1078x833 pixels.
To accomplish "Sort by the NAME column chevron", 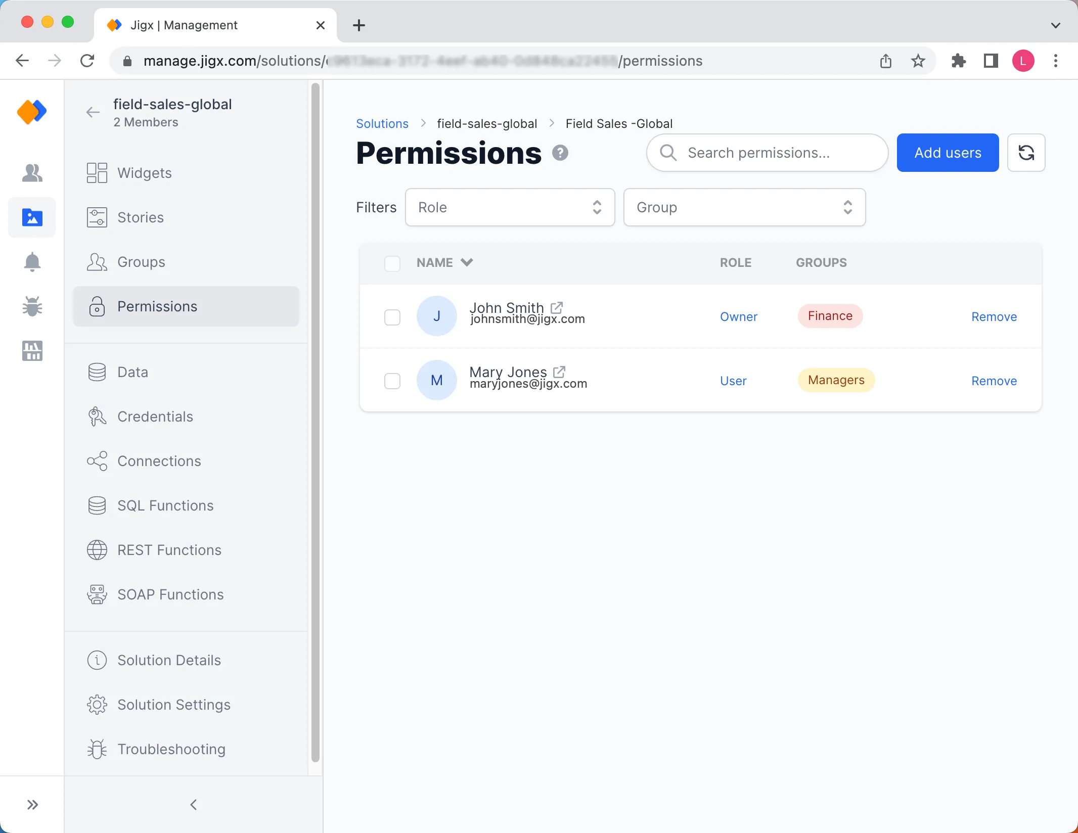I will click(x=467, y=262).
